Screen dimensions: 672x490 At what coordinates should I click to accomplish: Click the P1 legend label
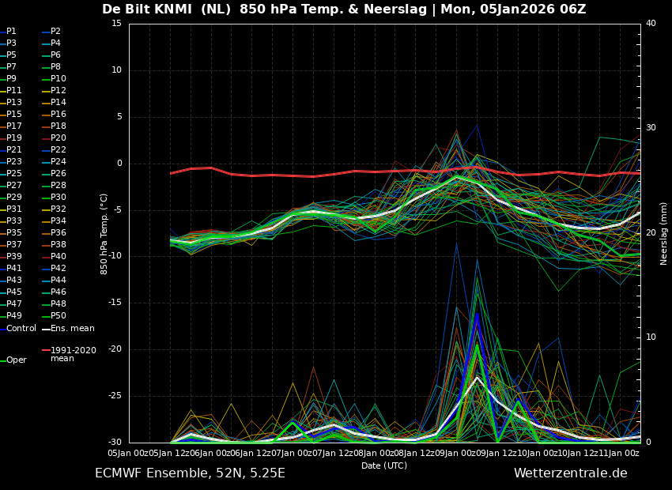(x=12, y=32)
